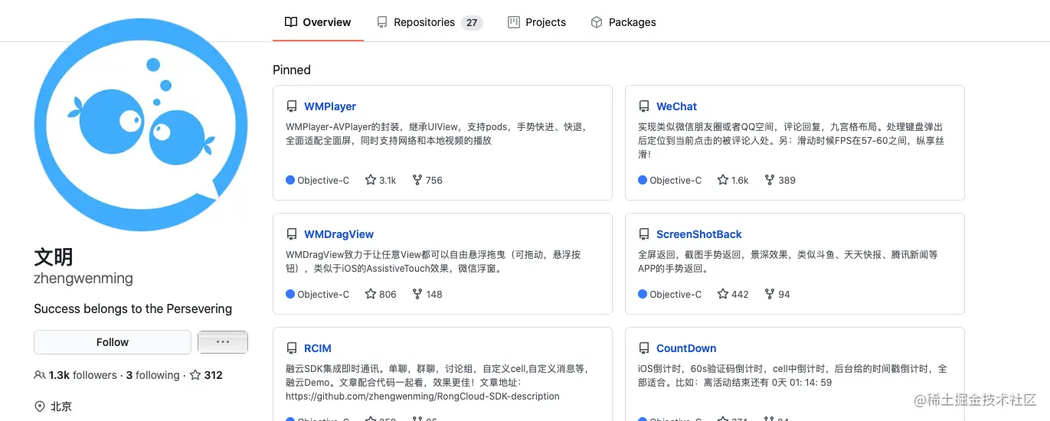This screenshot has width=1050, height=421.
Task: View ScreenShotBack's 94 forks
Action: click(777, 294)
